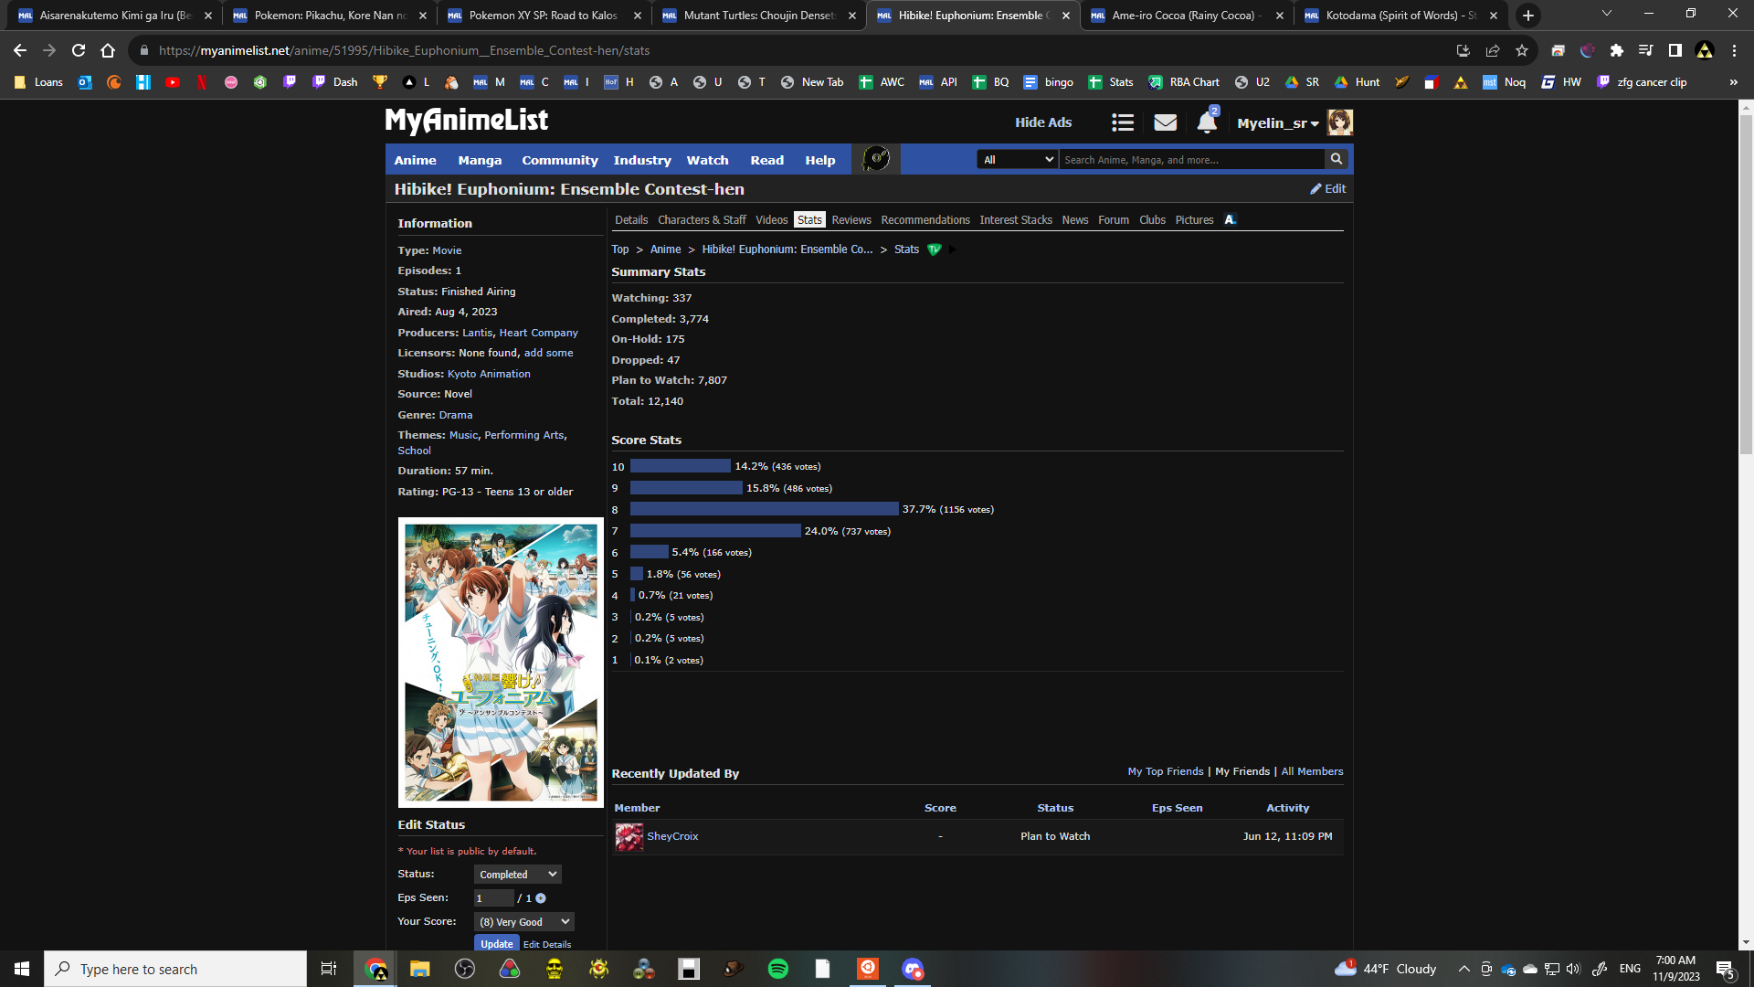Click the anime poster thumbnail

pyautogui.click(x=501, y=663)
